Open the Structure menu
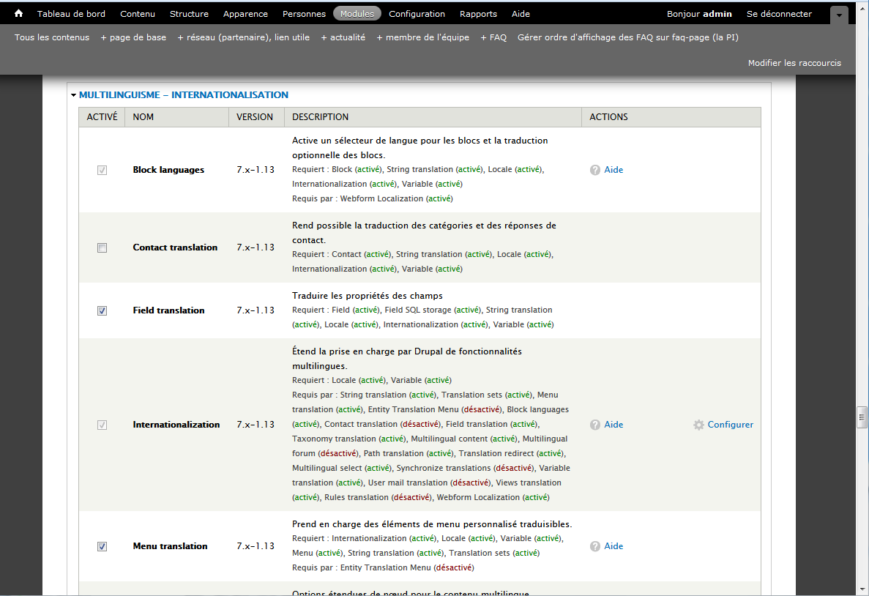Image resolution: width=869 pixels, height=596 pixels. tap(189, 14)
